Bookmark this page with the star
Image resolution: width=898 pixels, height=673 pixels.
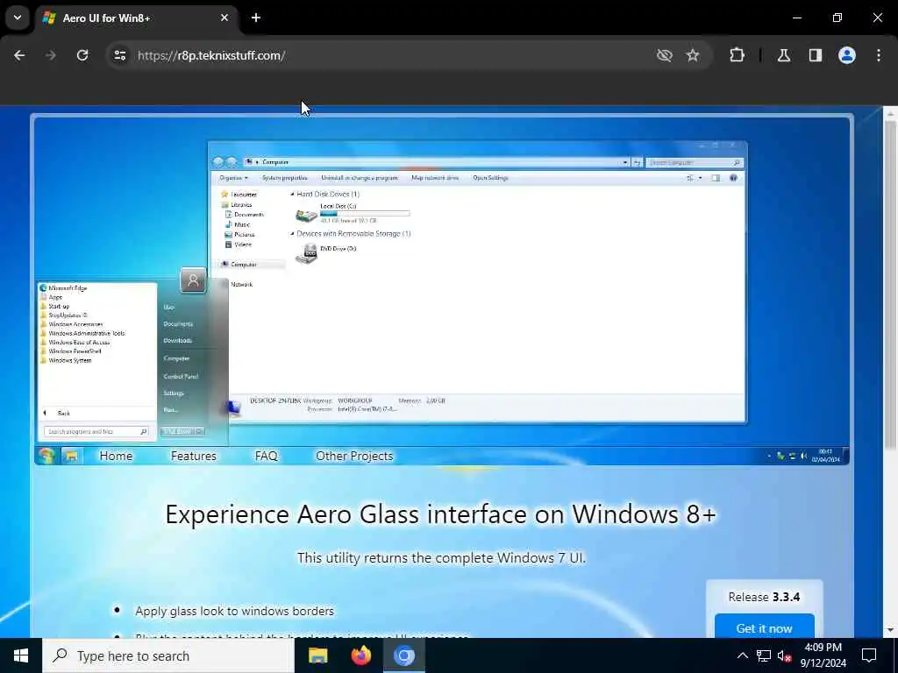pos(693,55)
